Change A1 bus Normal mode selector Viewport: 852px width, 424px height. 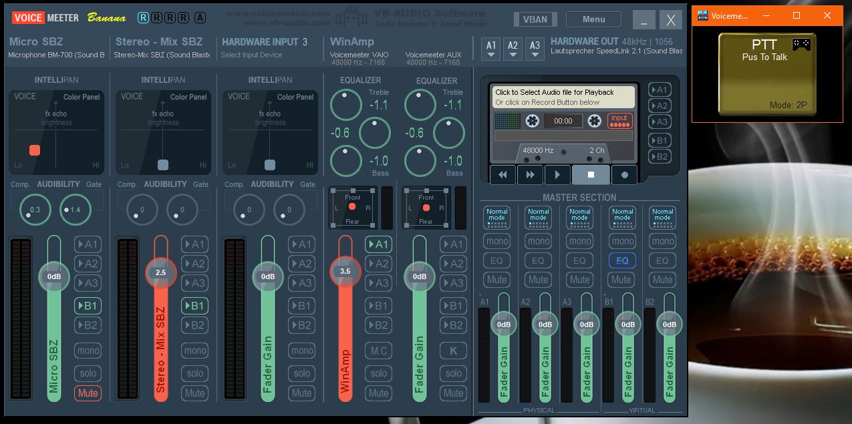(x=496, y=217)
